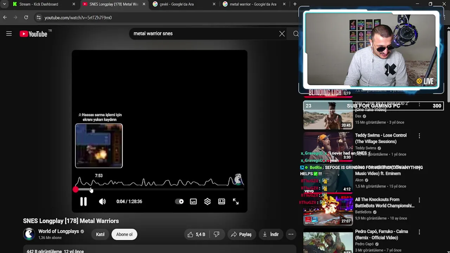
Task: Open options menu for BattleBots video
Action: coord(419,200)
